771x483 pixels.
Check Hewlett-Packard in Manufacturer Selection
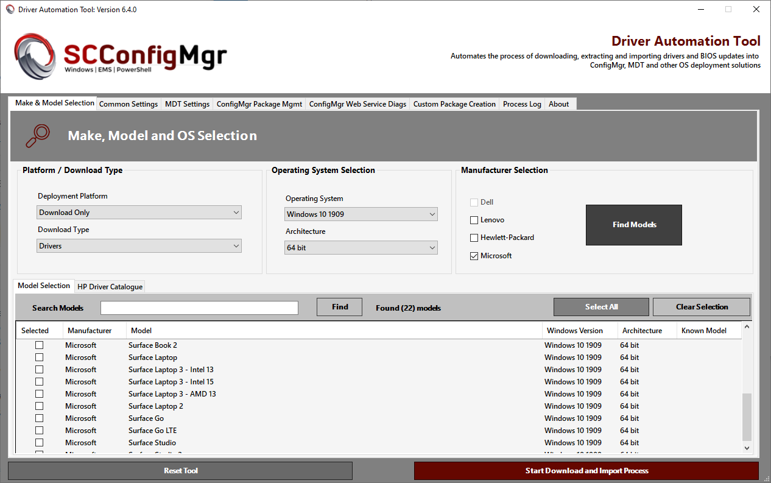474,238
